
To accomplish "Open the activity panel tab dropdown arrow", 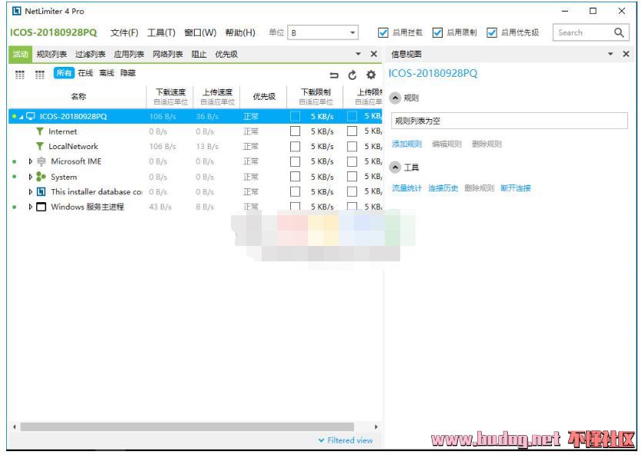I will [x=358, y=54].
